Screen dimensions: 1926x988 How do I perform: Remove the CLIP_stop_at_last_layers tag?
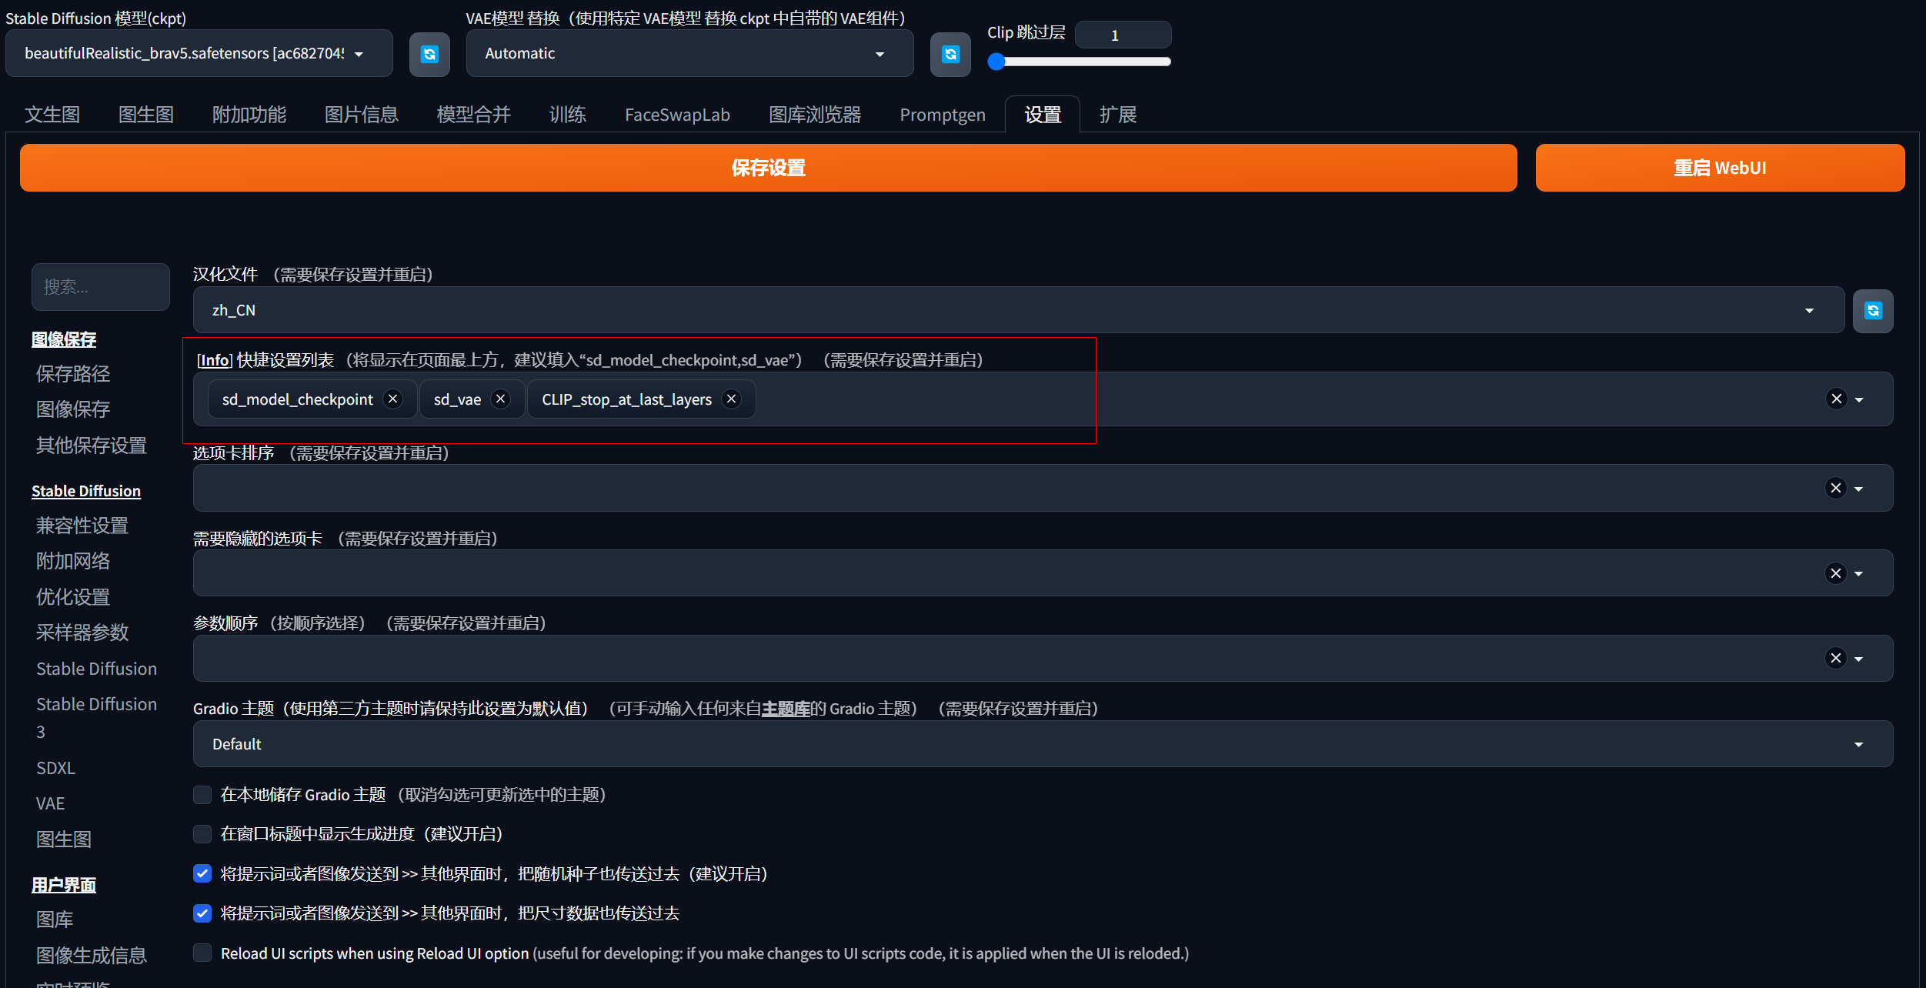(732, 399)
